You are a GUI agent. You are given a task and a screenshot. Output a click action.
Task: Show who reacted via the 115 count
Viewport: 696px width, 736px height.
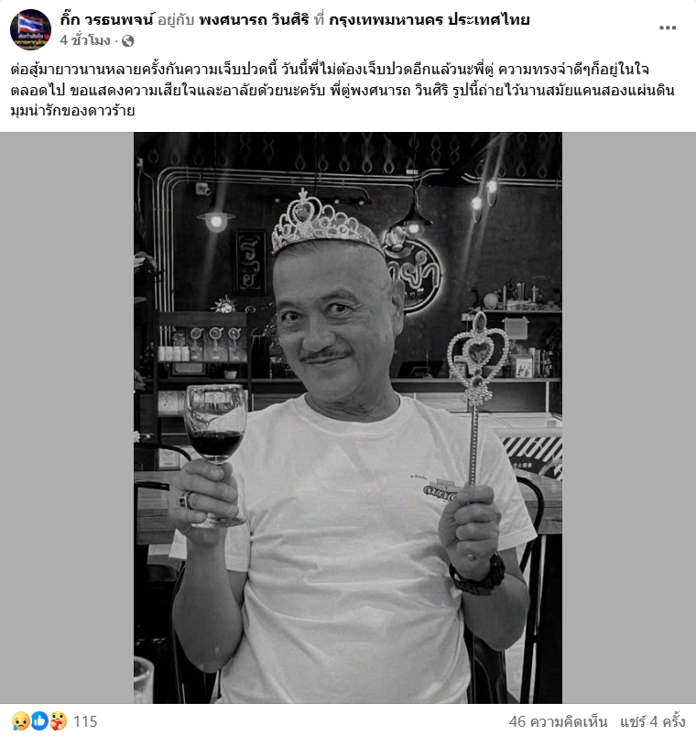tap(85, 721)
